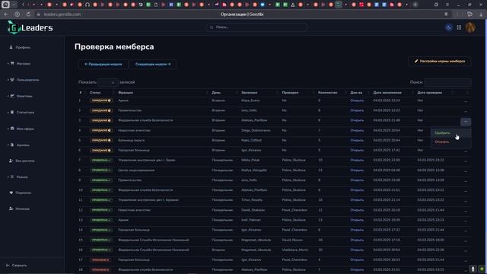Open actions menu for row 15
The height and width of the screenshot is (274, 487).
pos(465,241)
